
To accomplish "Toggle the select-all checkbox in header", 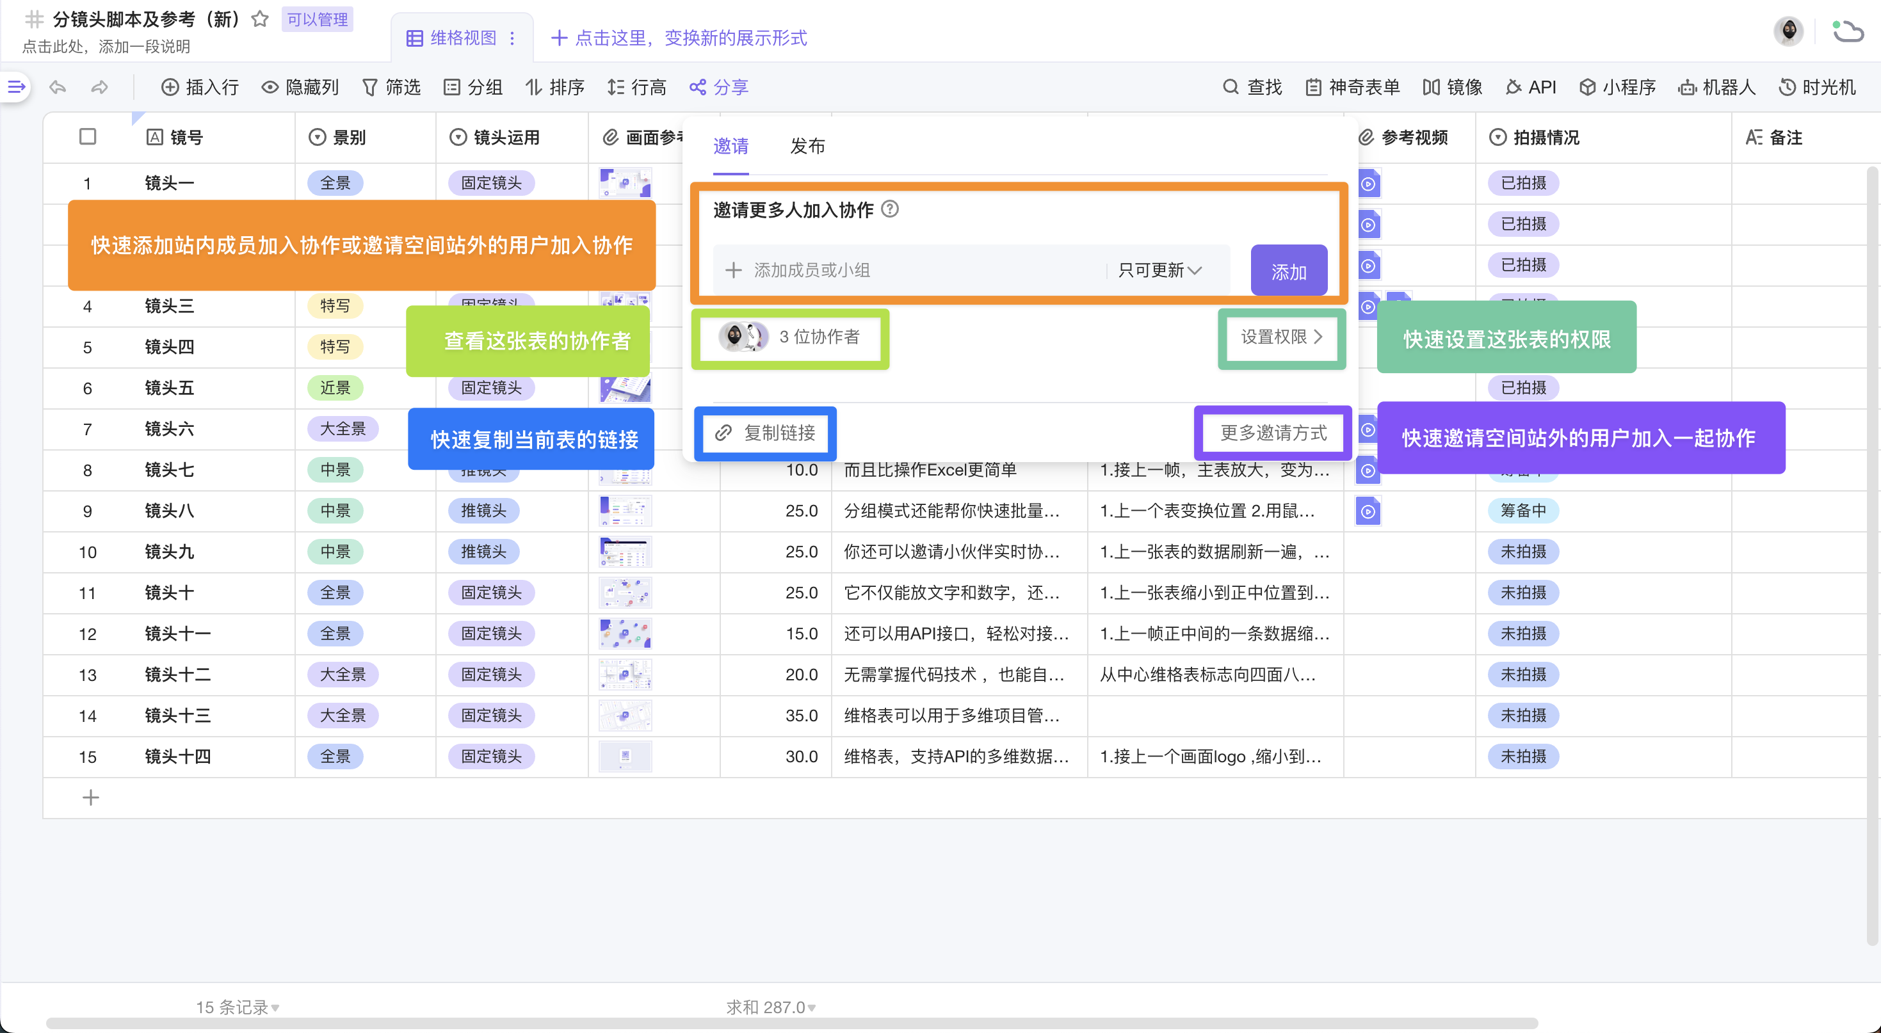I will [x=88, y=136].
